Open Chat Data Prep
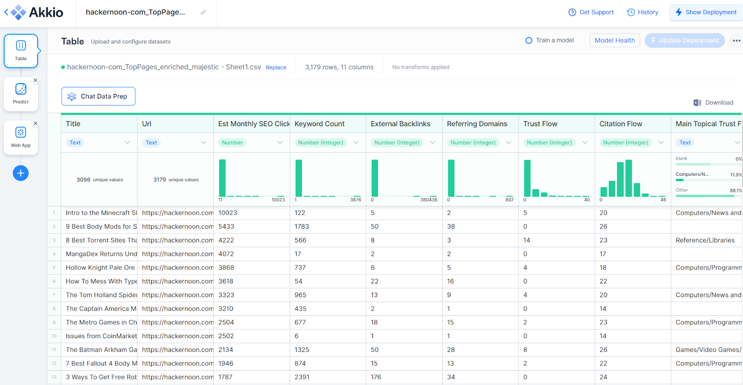This screenshot has height=385, width=743. click(98, 96)
